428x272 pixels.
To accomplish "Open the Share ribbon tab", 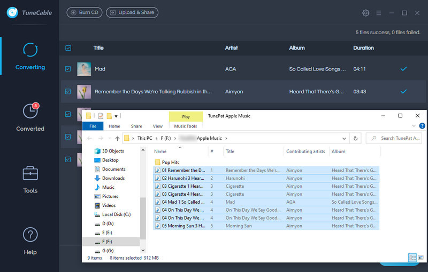I will point(136,126).
